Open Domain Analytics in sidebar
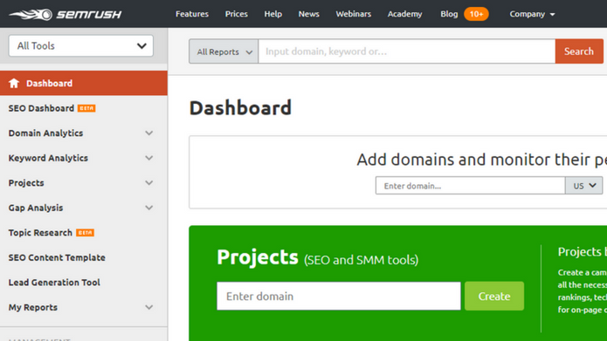The image size is (607, 341). pos(45,133)
